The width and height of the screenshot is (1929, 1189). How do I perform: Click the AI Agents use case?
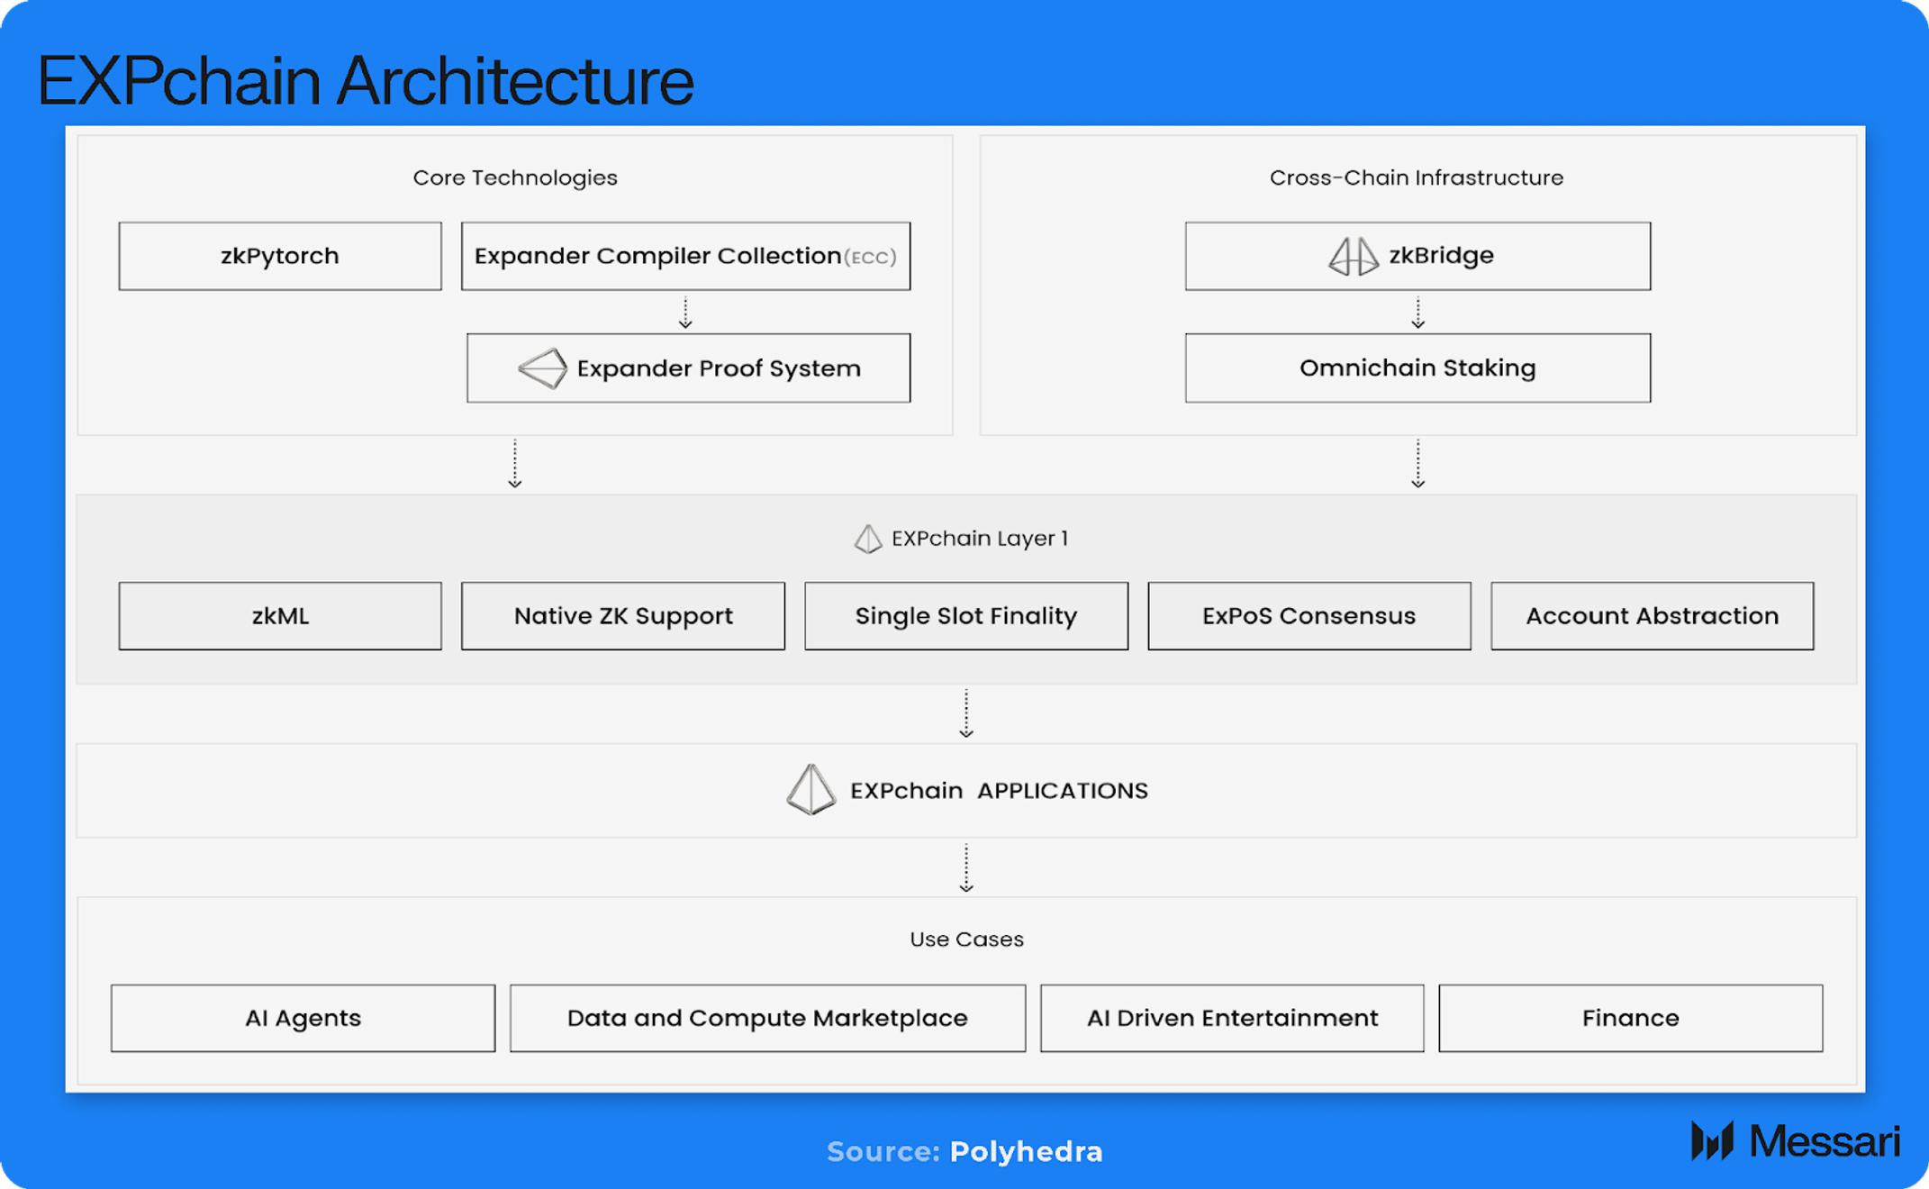pyautogui.click(x=303, y=1018)
